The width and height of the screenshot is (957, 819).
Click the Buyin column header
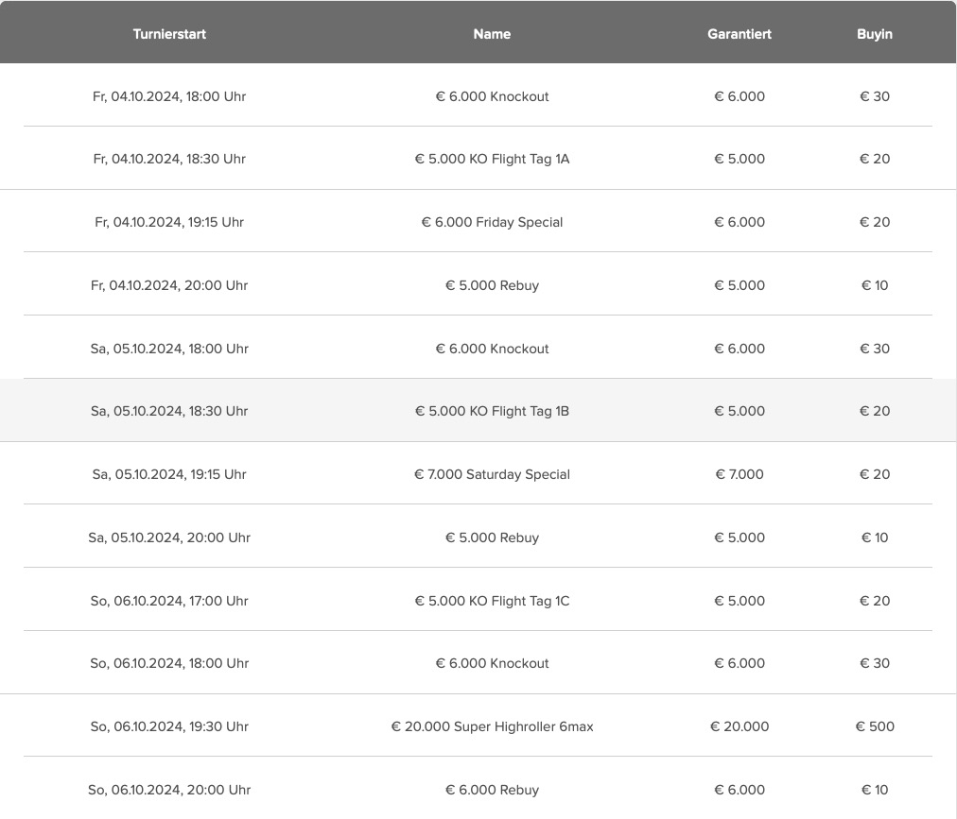[x=875, y=34]
